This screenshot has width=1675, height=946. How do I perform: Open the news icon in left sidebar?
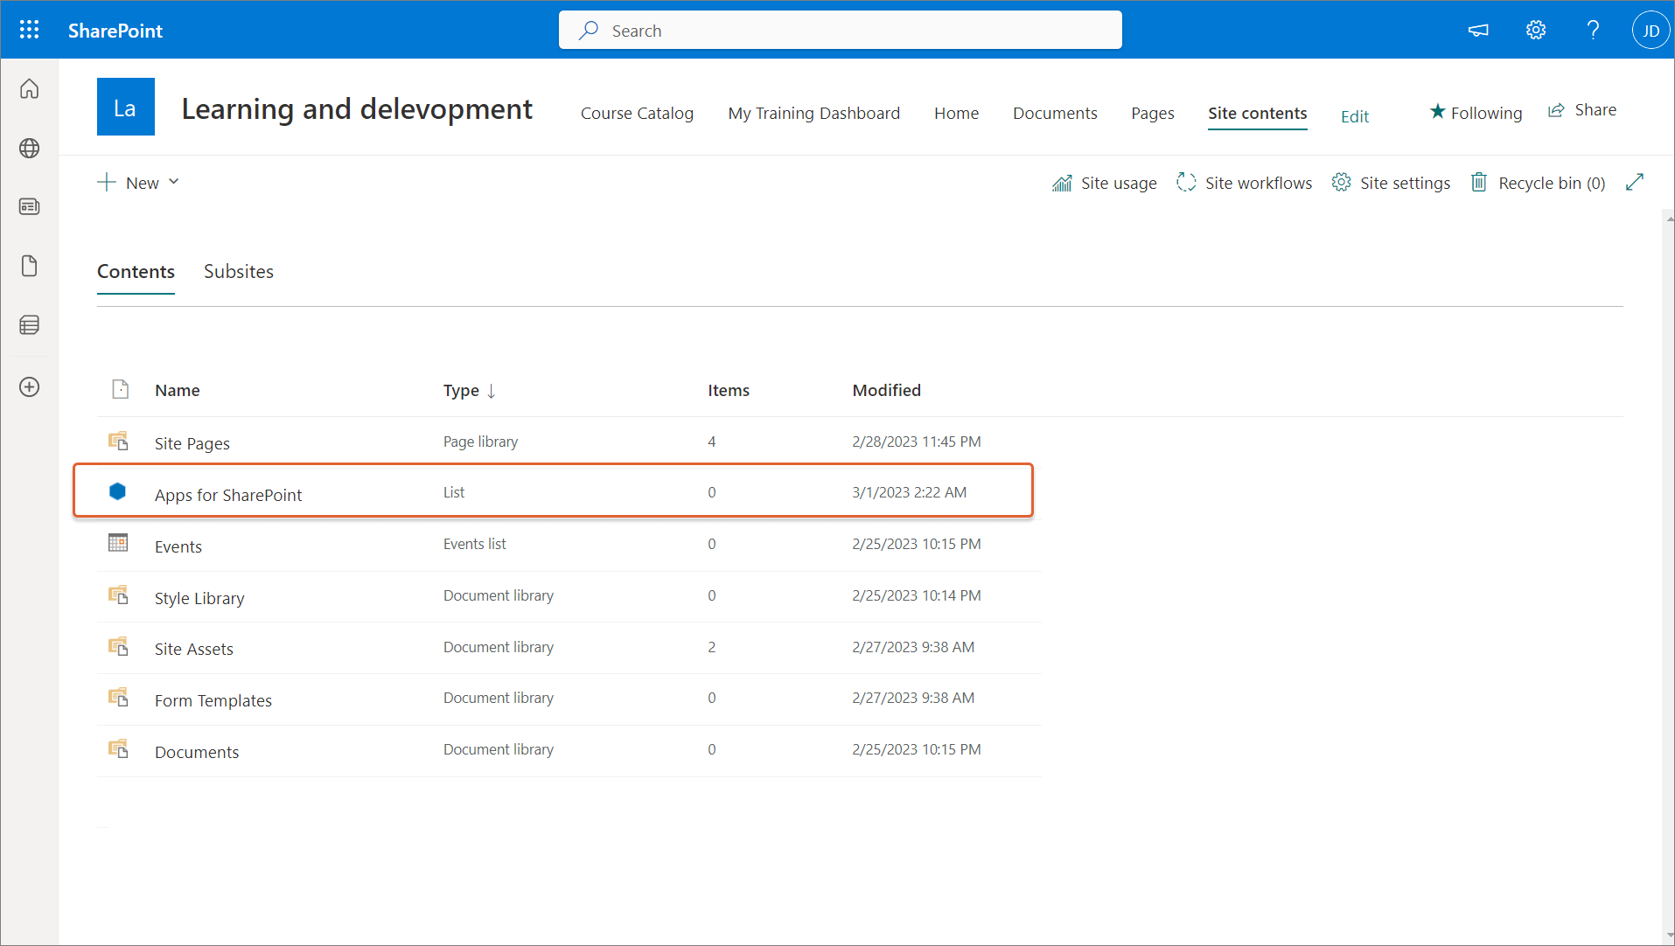[29, 206]
